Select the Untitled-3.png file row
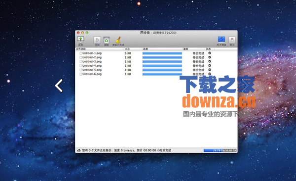The width and height of the screenshot is (296, 181). [156, 61]
